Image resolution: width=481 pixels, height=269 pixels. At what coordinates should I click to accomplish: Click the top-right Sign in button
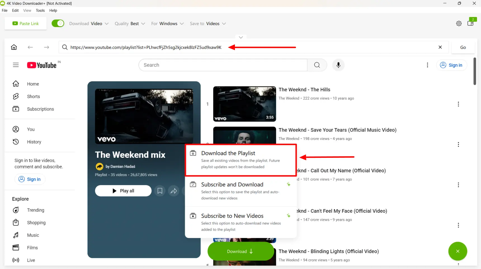coord(451,65)
